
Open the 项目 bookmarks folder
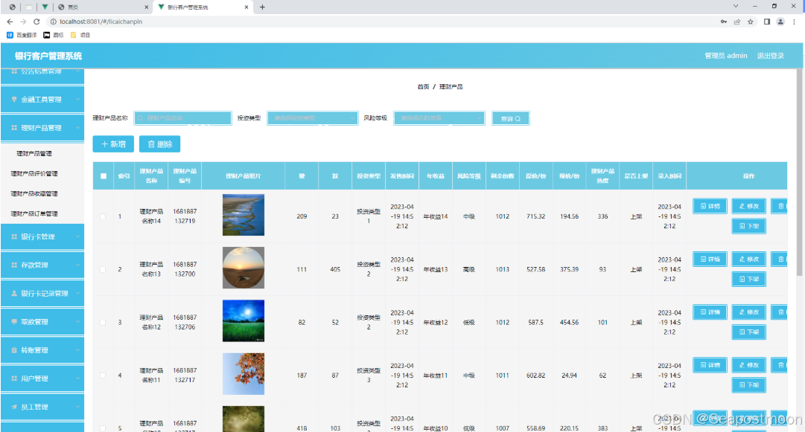(80, 35)
